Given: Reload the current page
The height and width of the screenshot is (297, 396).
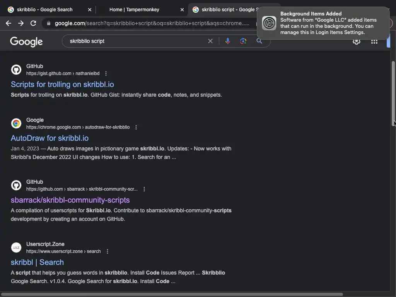Looking at the screenshot, I should coord(33,23).
